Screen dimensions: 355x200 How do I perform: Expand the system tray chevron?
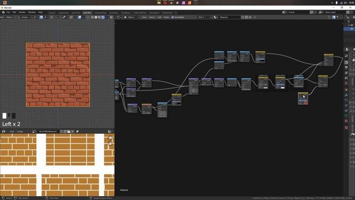click(332, 3)
